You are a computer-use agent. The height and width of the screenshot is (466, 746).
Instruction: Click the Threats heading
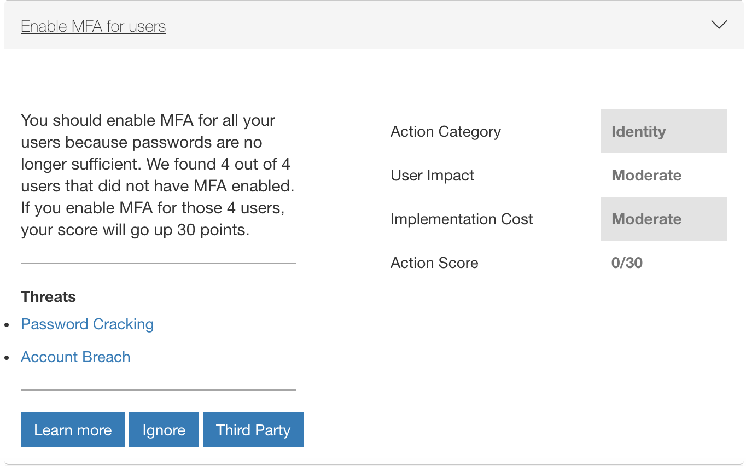[48, 297]
